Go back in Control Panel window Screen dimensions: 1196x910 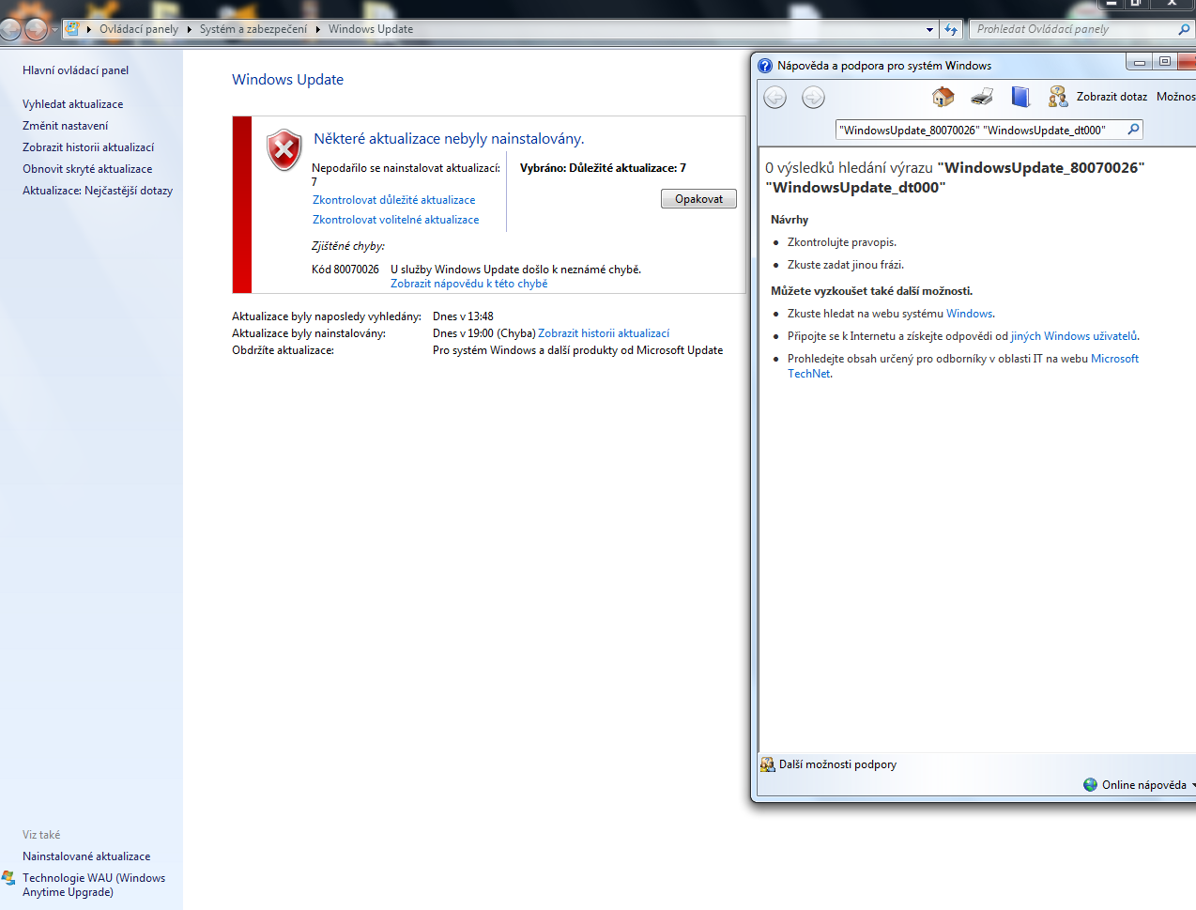[10, 29]
